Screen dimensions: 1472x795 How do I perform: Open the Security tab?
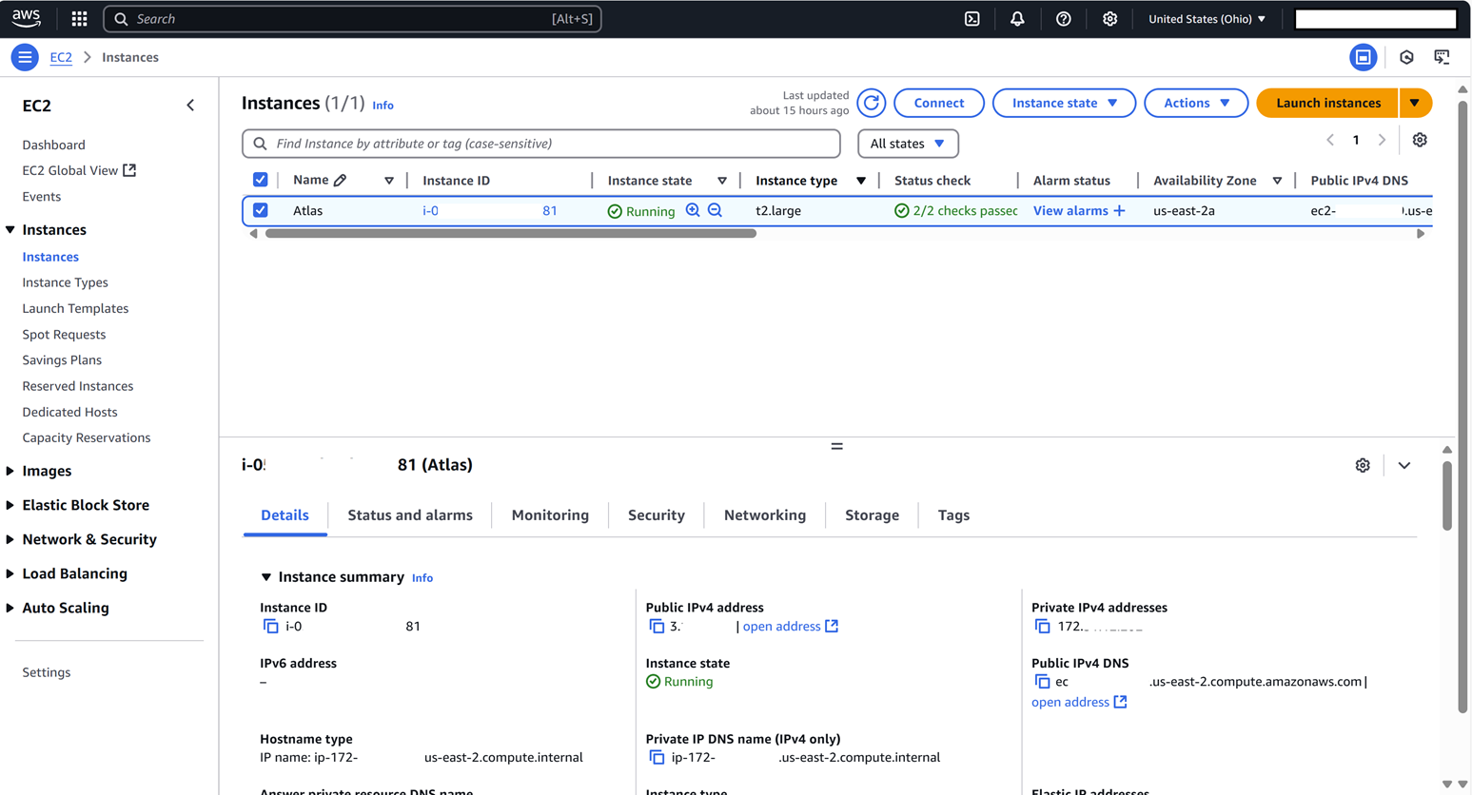point(657,515)
